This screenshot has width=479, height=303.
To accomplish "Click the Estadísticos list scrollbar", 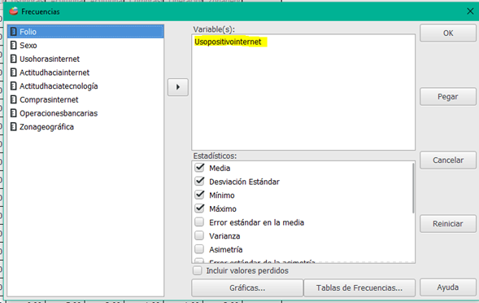I will point(413,188).
